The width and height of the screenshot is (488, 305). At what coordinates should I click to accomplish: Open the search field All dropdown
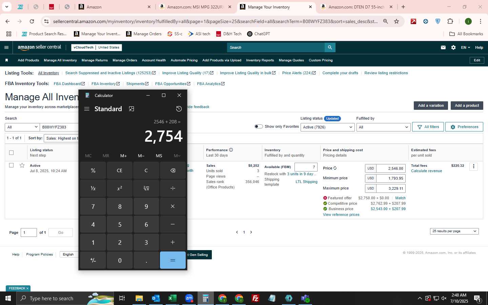pyautogui.click(x=22, y=127)
